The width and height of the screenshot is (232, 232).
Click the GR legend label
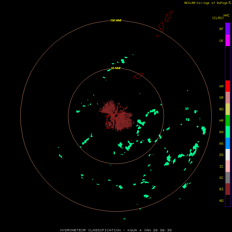[221, 98]
